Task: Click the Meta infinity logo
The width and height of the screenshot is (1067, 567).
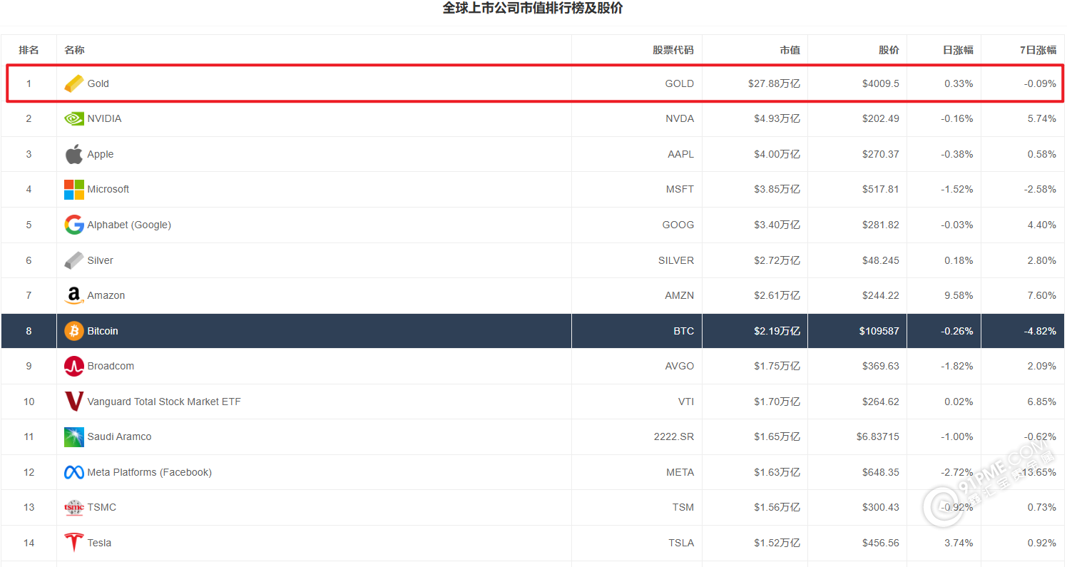Action: [x=73, y=472]
